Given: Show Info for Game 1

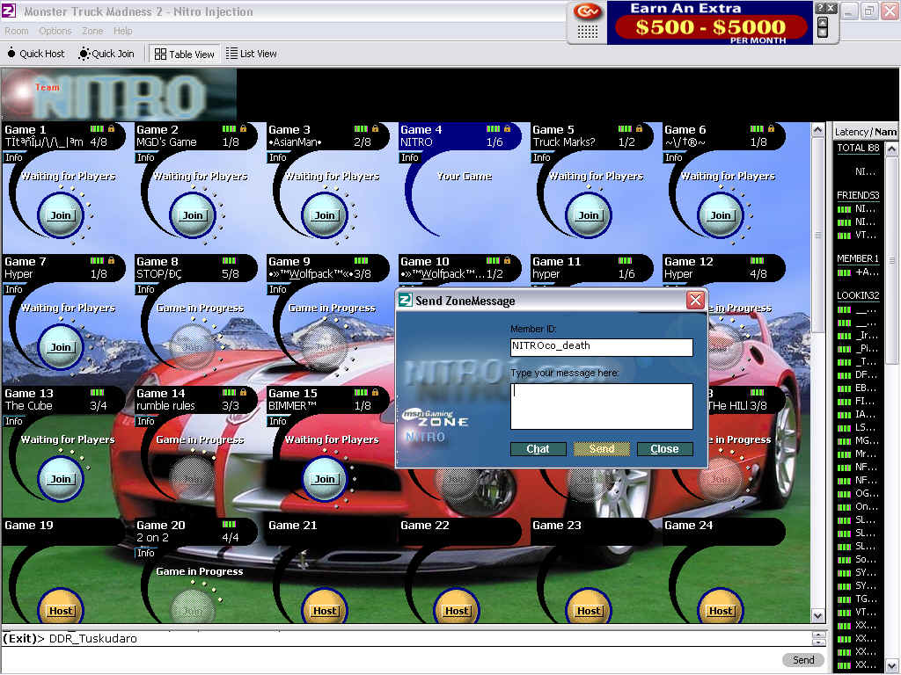Looking at the screenshot, I should pos(14,158).
